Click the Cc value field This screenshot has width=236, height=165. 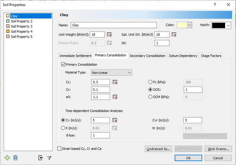pyautogui.click(x=101, y=82)
